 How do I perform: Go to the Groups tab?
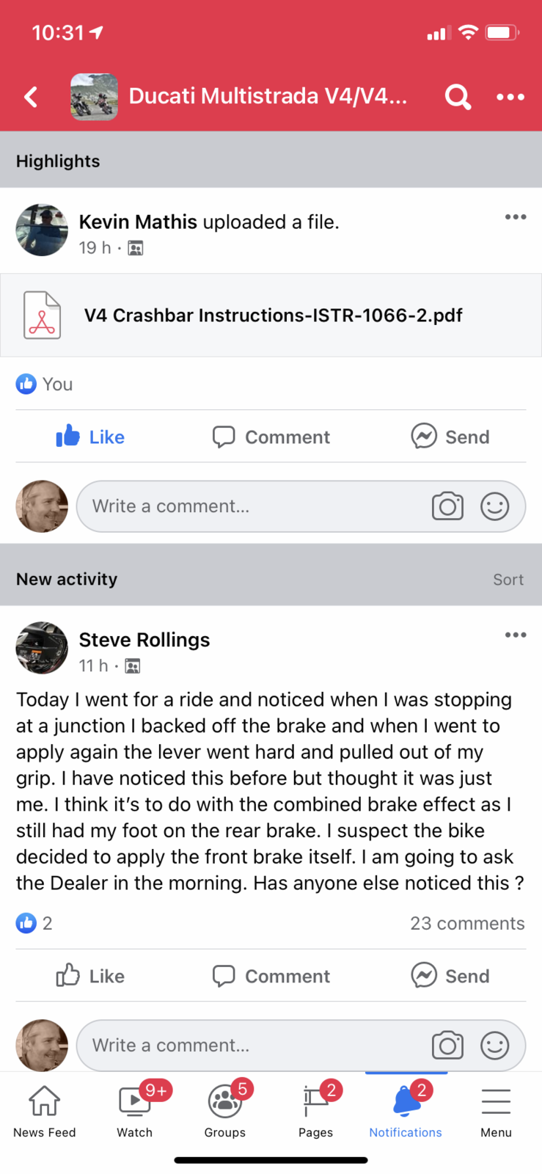pos(225,1110)
